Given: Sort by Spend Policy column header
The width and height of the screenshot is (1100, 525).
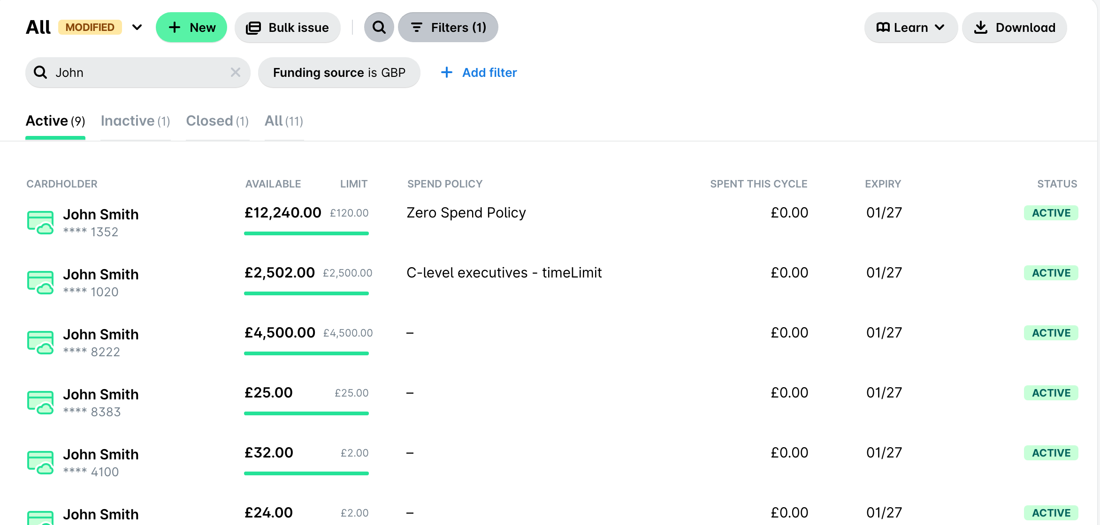Looking at the screenshot, I should click(x=445, y=184).
